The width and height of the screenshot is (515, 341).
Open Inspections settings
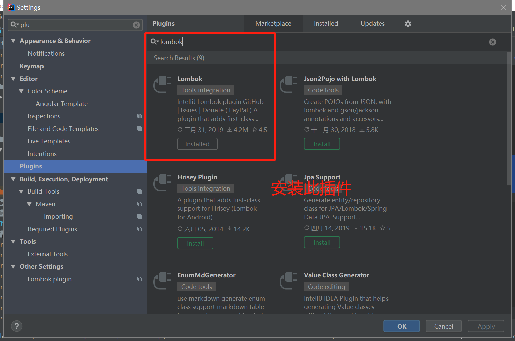pos(44,116)
